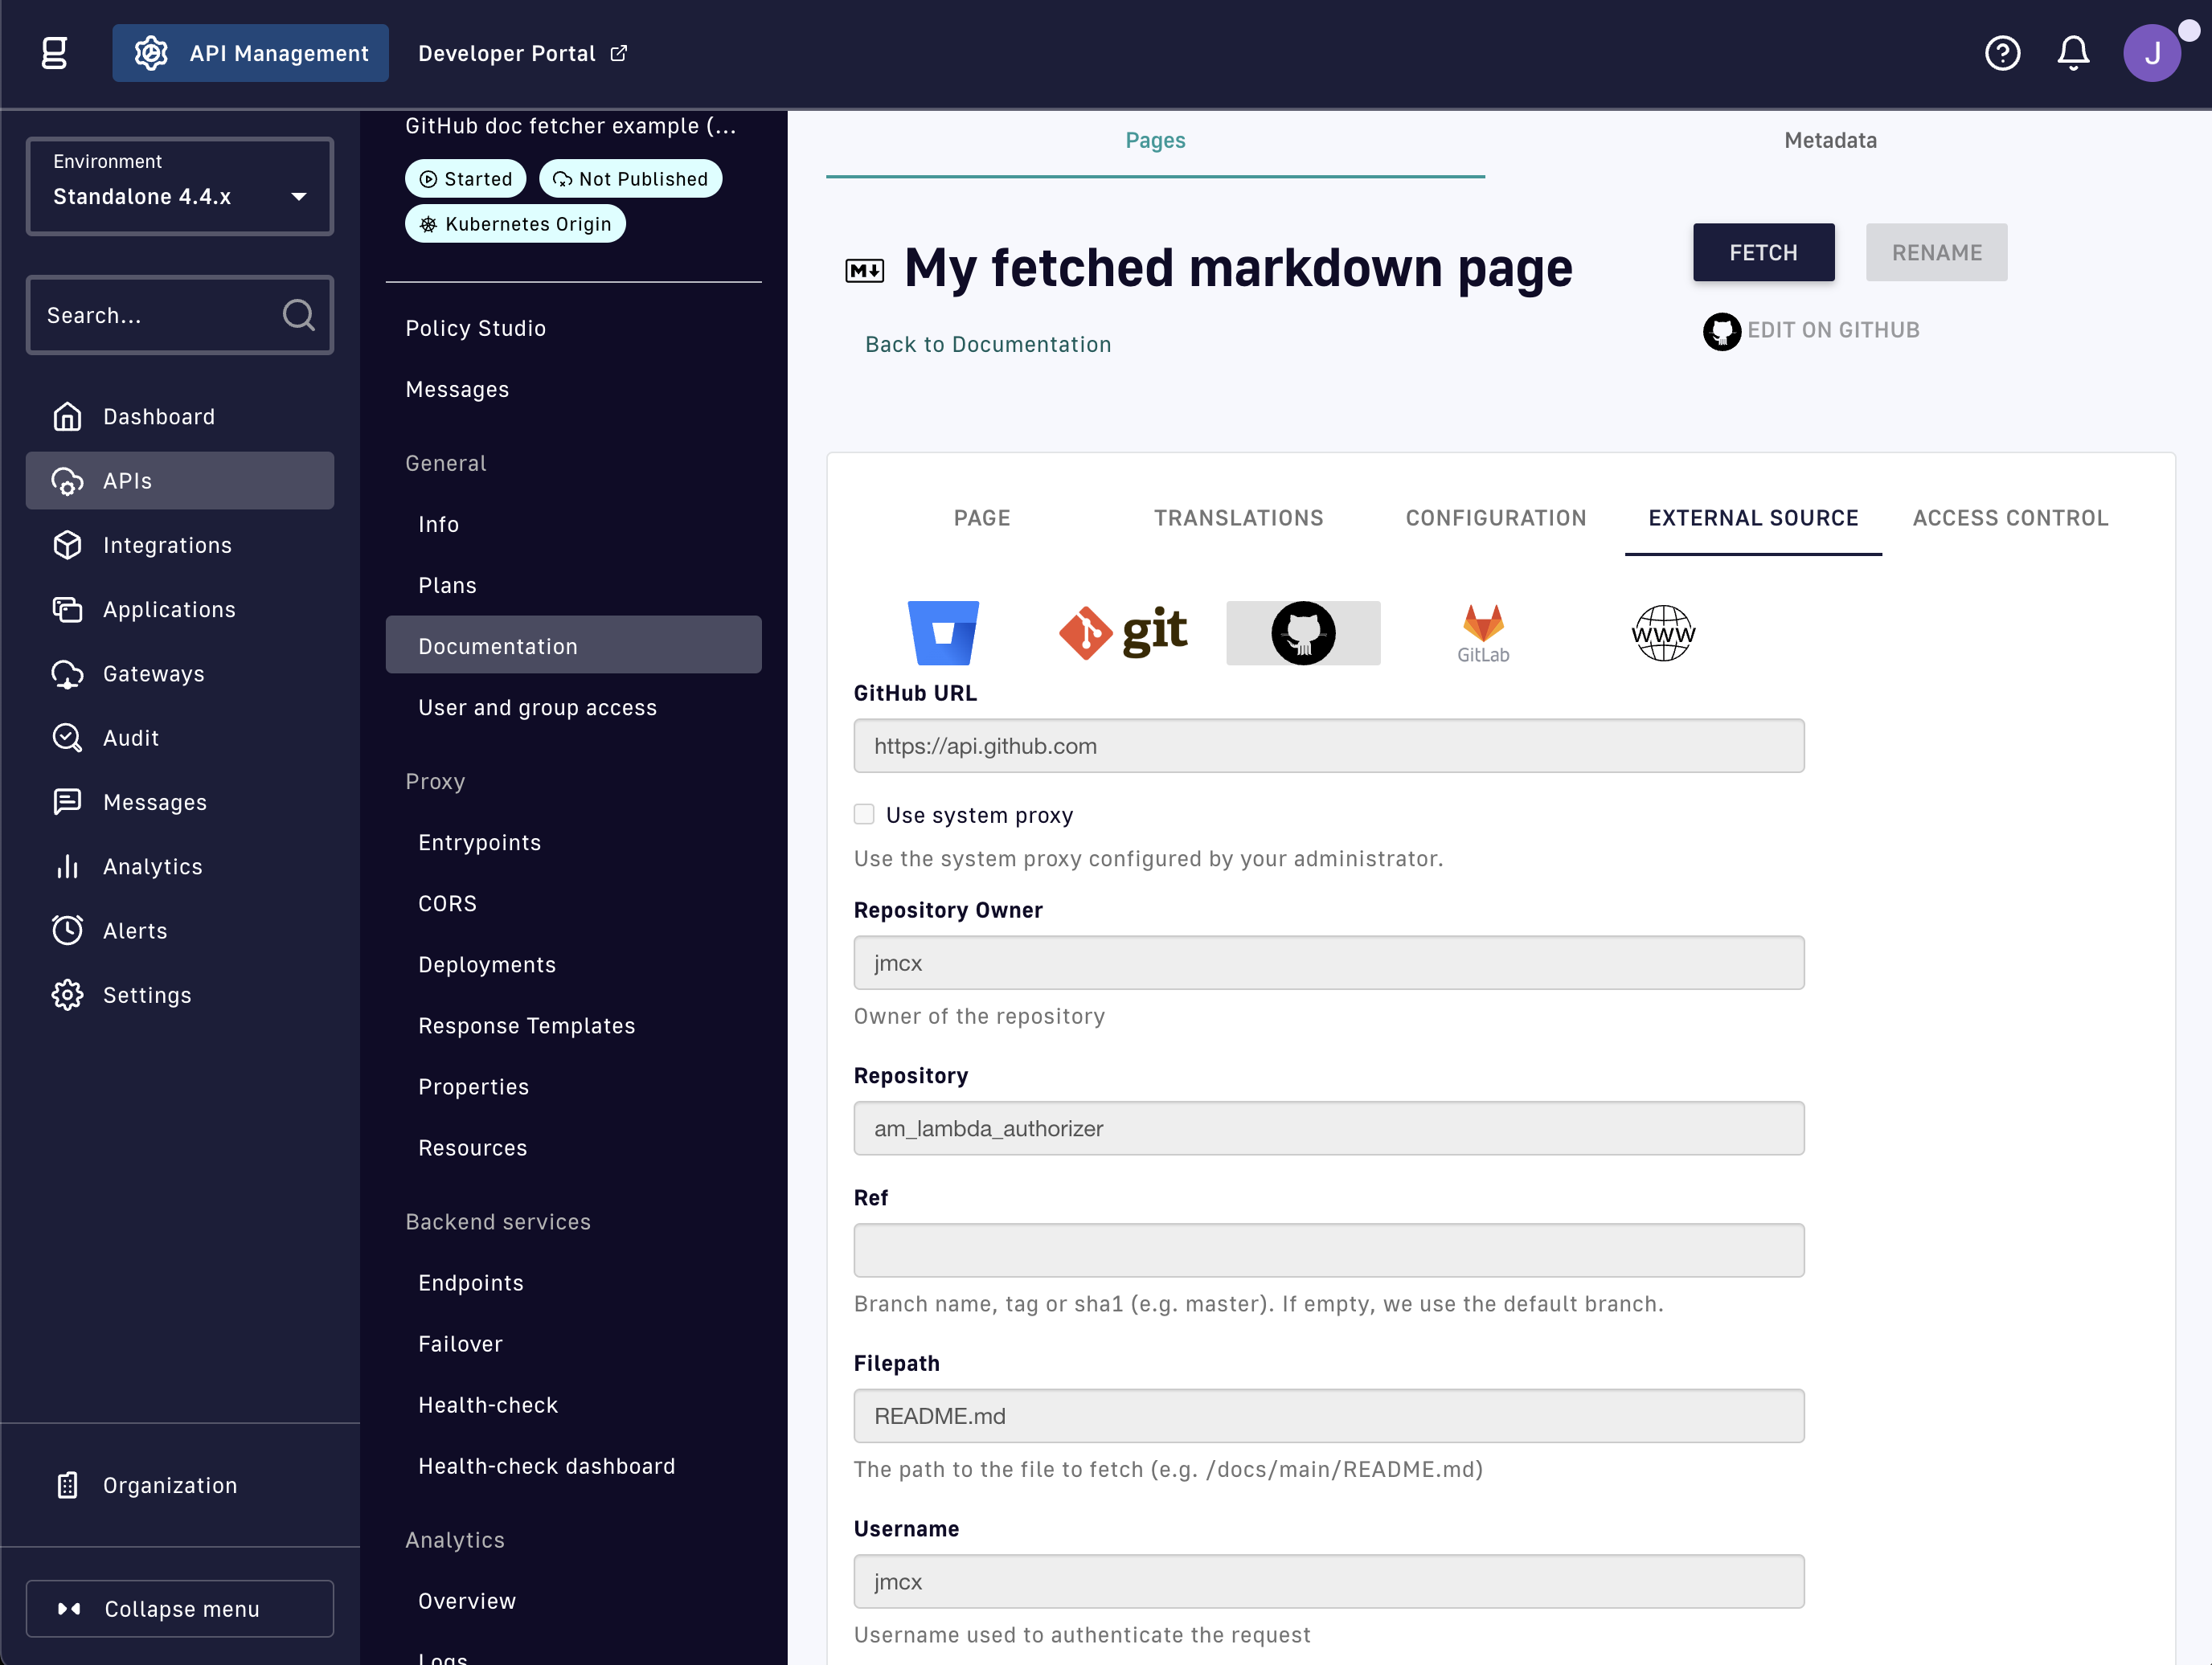Open the notifications bell

tap(2073, 53)
